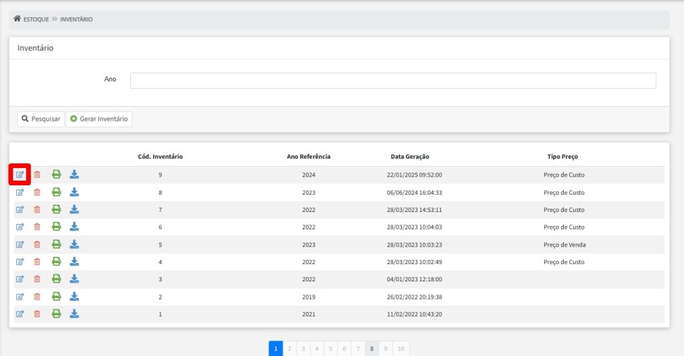Go to pagination page 4
Screen dimensions: 684x356
point(317,349)
